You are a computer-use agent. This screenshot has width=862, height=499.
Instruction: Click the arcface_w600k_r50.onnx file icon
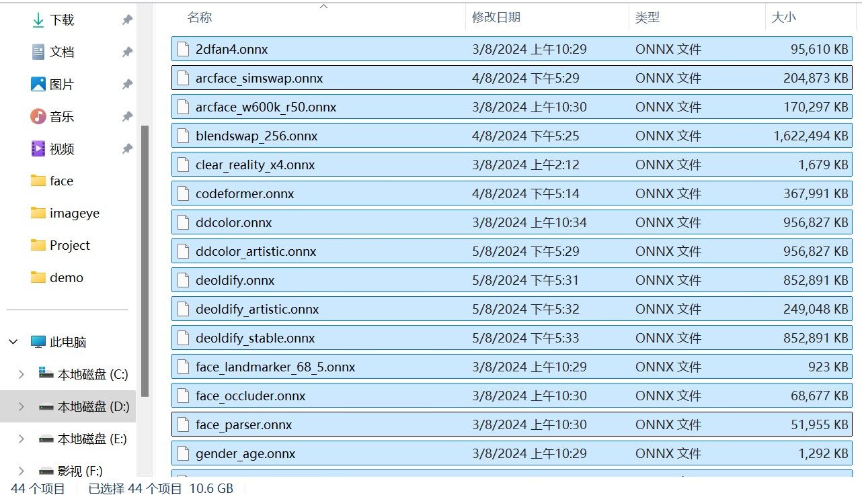pos(183,107)
